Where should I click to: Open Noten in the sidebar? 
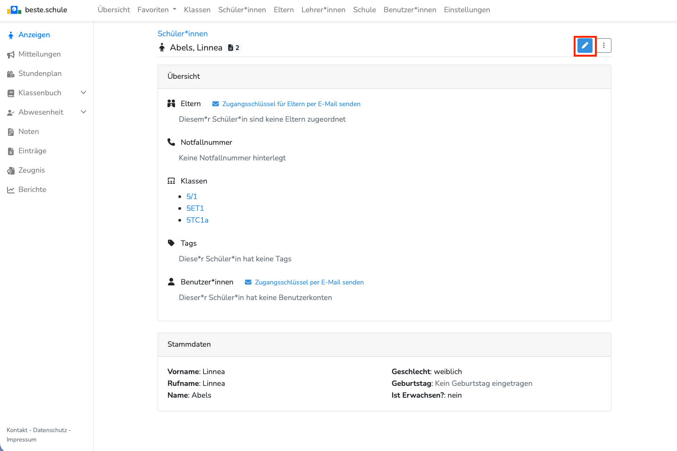(28, 132)
